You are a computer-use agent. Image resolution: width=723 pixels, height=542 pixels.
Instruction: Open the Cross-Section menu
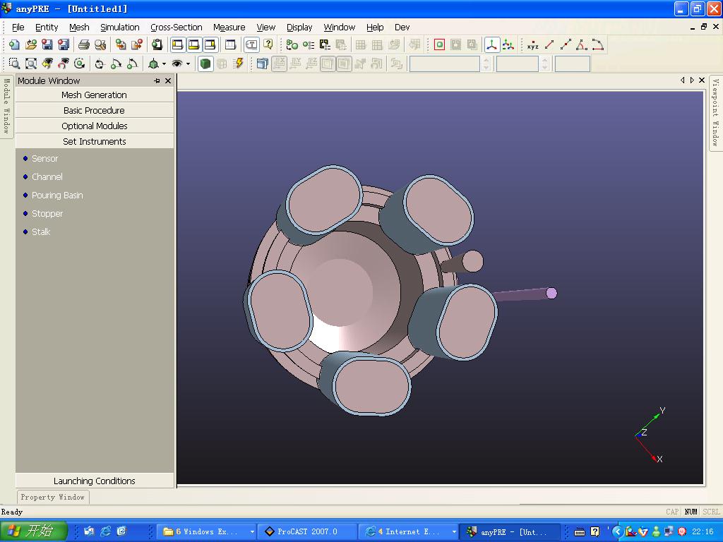pyautogui.click(x=176, y=27)
